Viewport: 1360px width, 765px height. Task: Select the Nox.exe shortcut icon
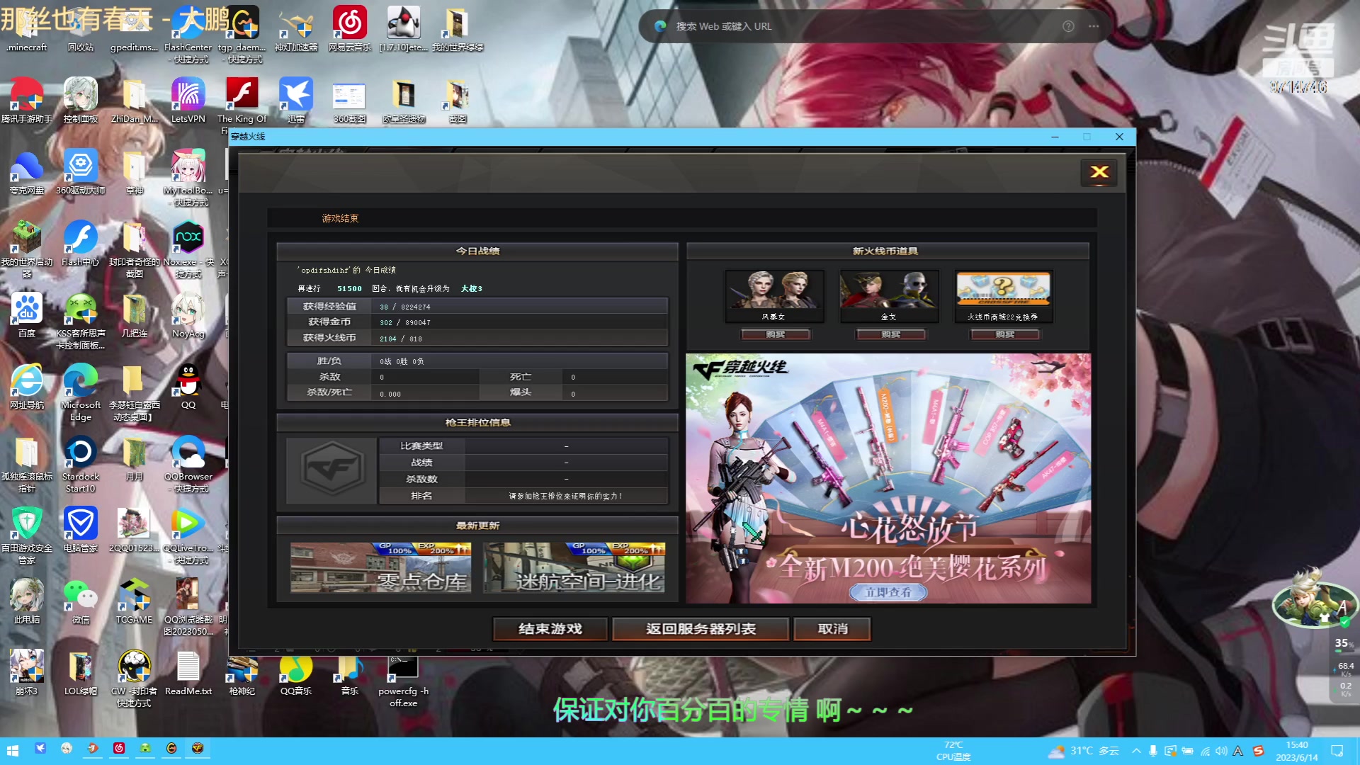point(188,249)
